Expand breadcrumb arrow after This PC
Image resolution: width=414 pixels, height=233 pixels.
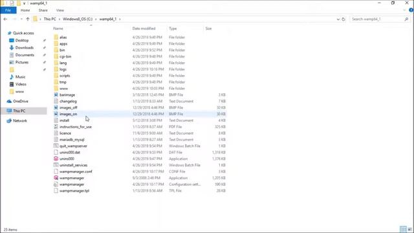[60, 19]
